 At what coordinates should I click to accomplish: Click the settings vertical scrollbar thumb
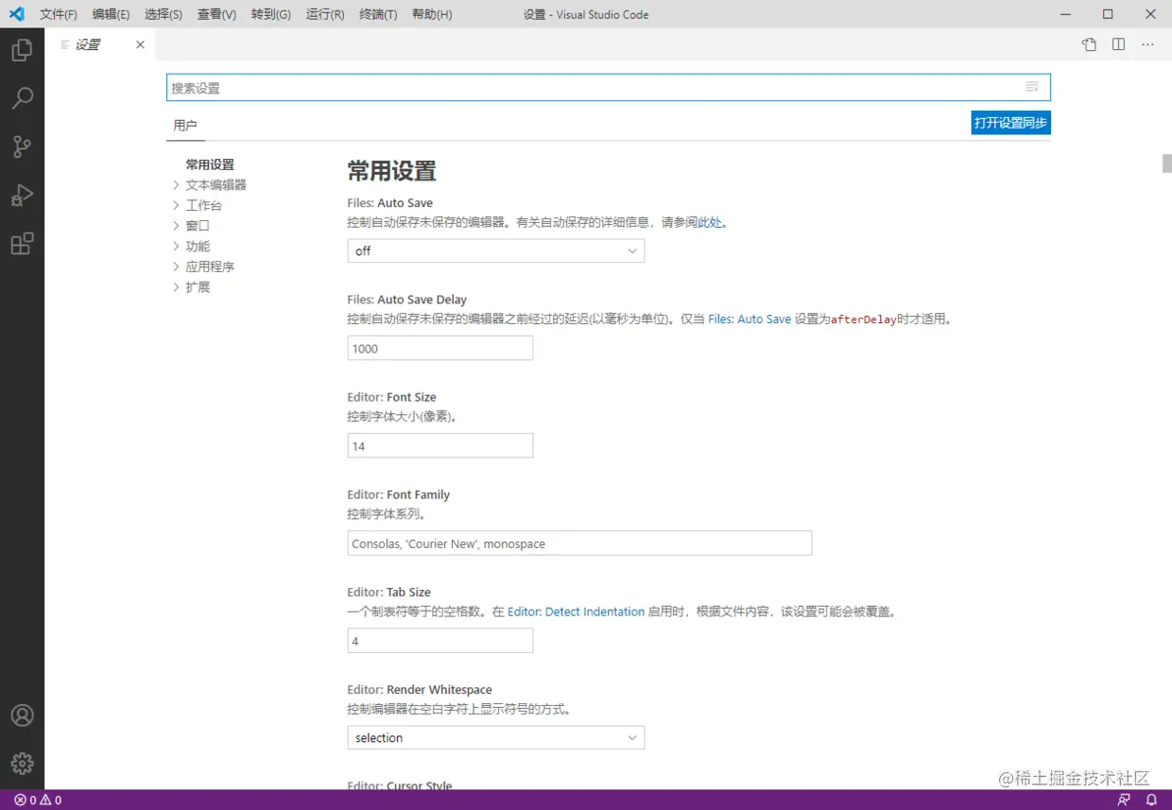click(x=1166, y=163)
